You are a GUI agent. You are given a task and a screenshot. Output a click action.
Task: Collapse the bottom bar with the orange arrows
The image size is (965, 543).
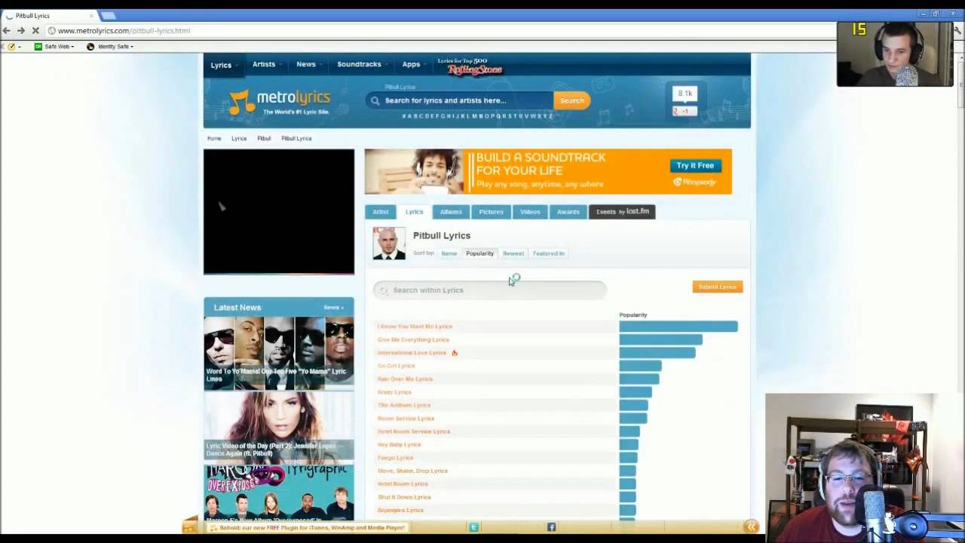tap(751, 527)
